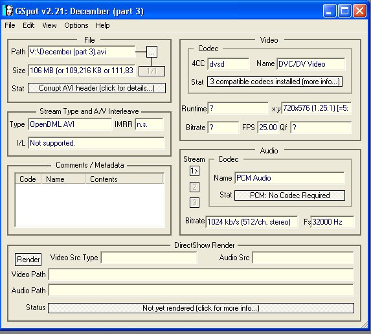This screenshot has width=371, height=334.
Task: Click the Name column header in Comments
Action: pyautogui.click(x=63, y=179)
